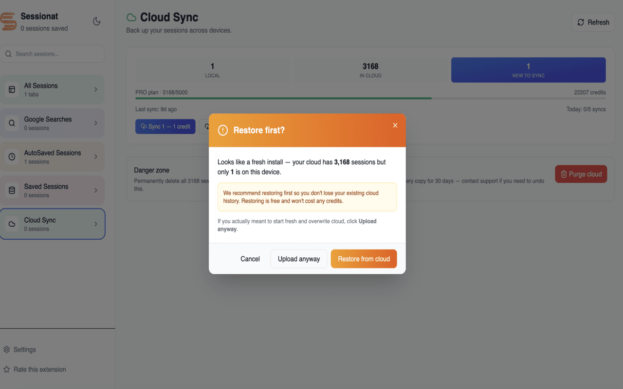The width and height of the screenshot is (623, 389).
Task: Click the star icon beside Rate this extension
Action: coord(7,370)
